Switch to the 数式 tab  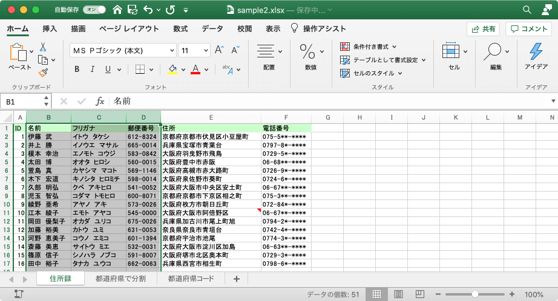(180, 29)
